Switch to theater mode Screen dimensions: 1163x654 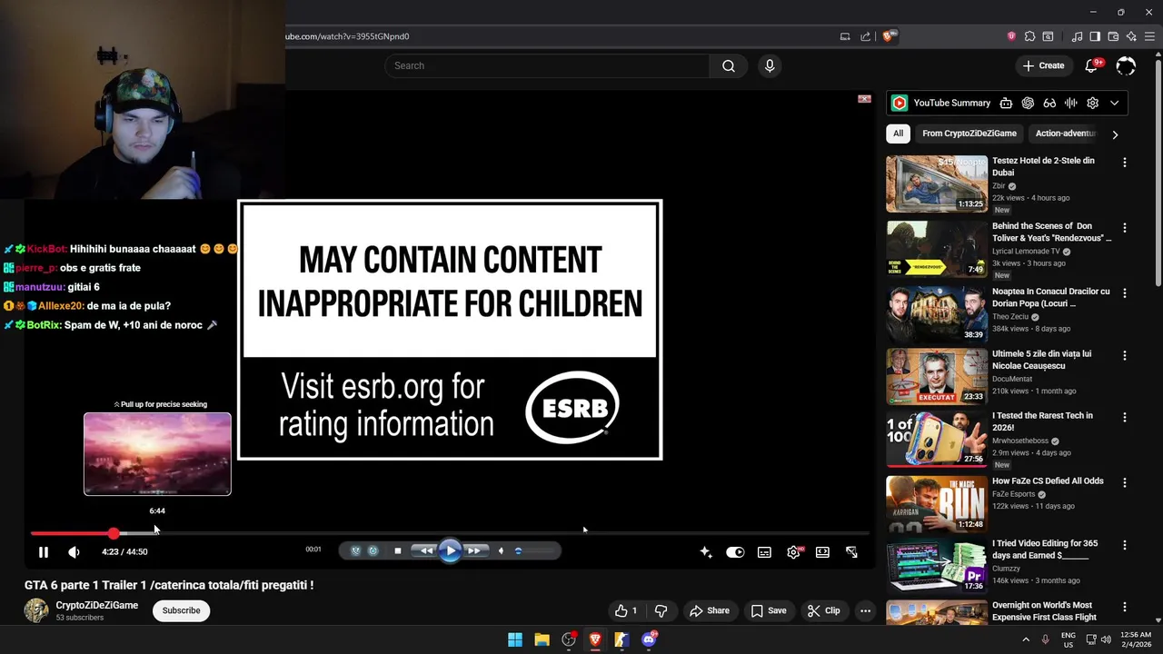tap(822, 551)
